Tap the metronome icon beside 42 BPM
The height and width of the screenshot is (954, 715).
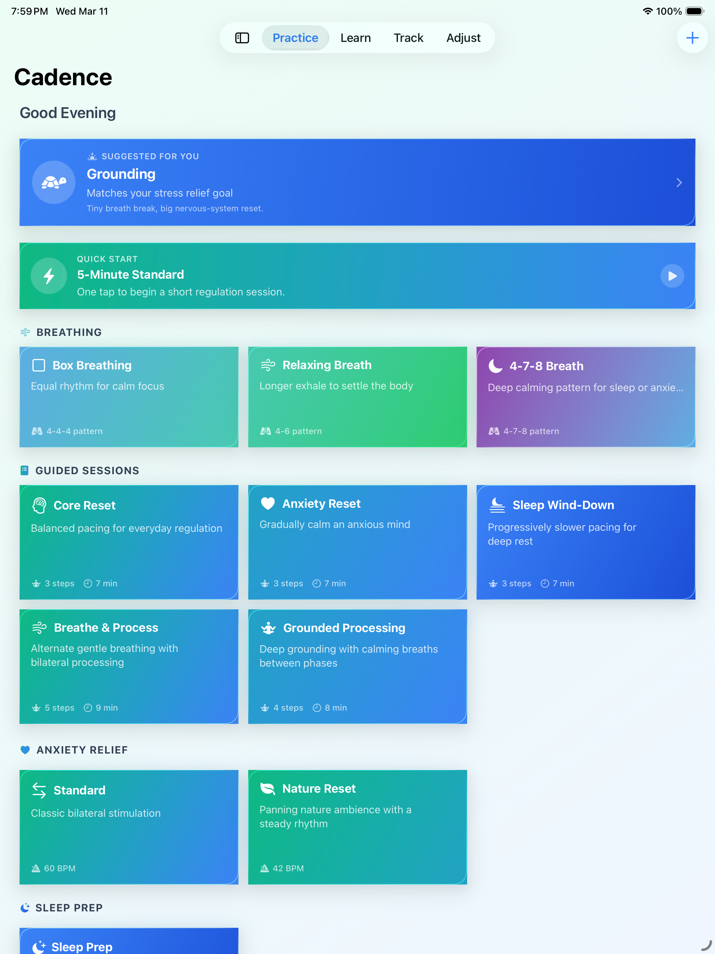pyautogui.click(x=264, y=868)
